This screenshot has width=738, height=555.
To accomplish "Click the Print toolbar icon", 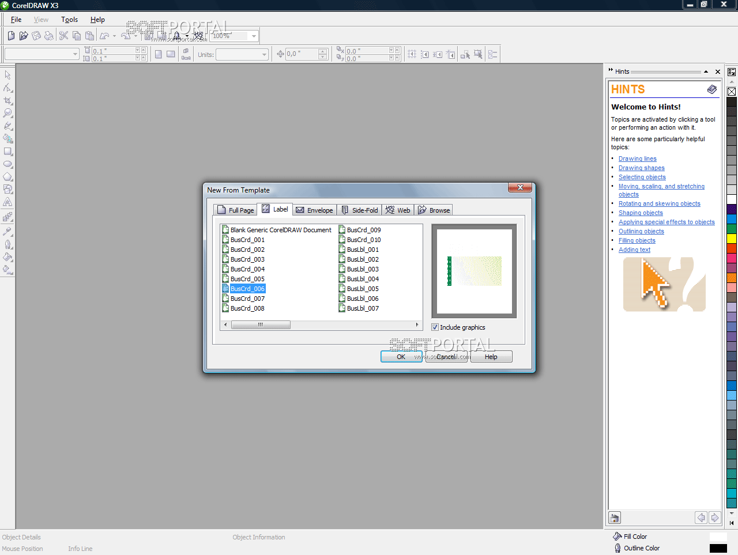I will coord(49,36).
